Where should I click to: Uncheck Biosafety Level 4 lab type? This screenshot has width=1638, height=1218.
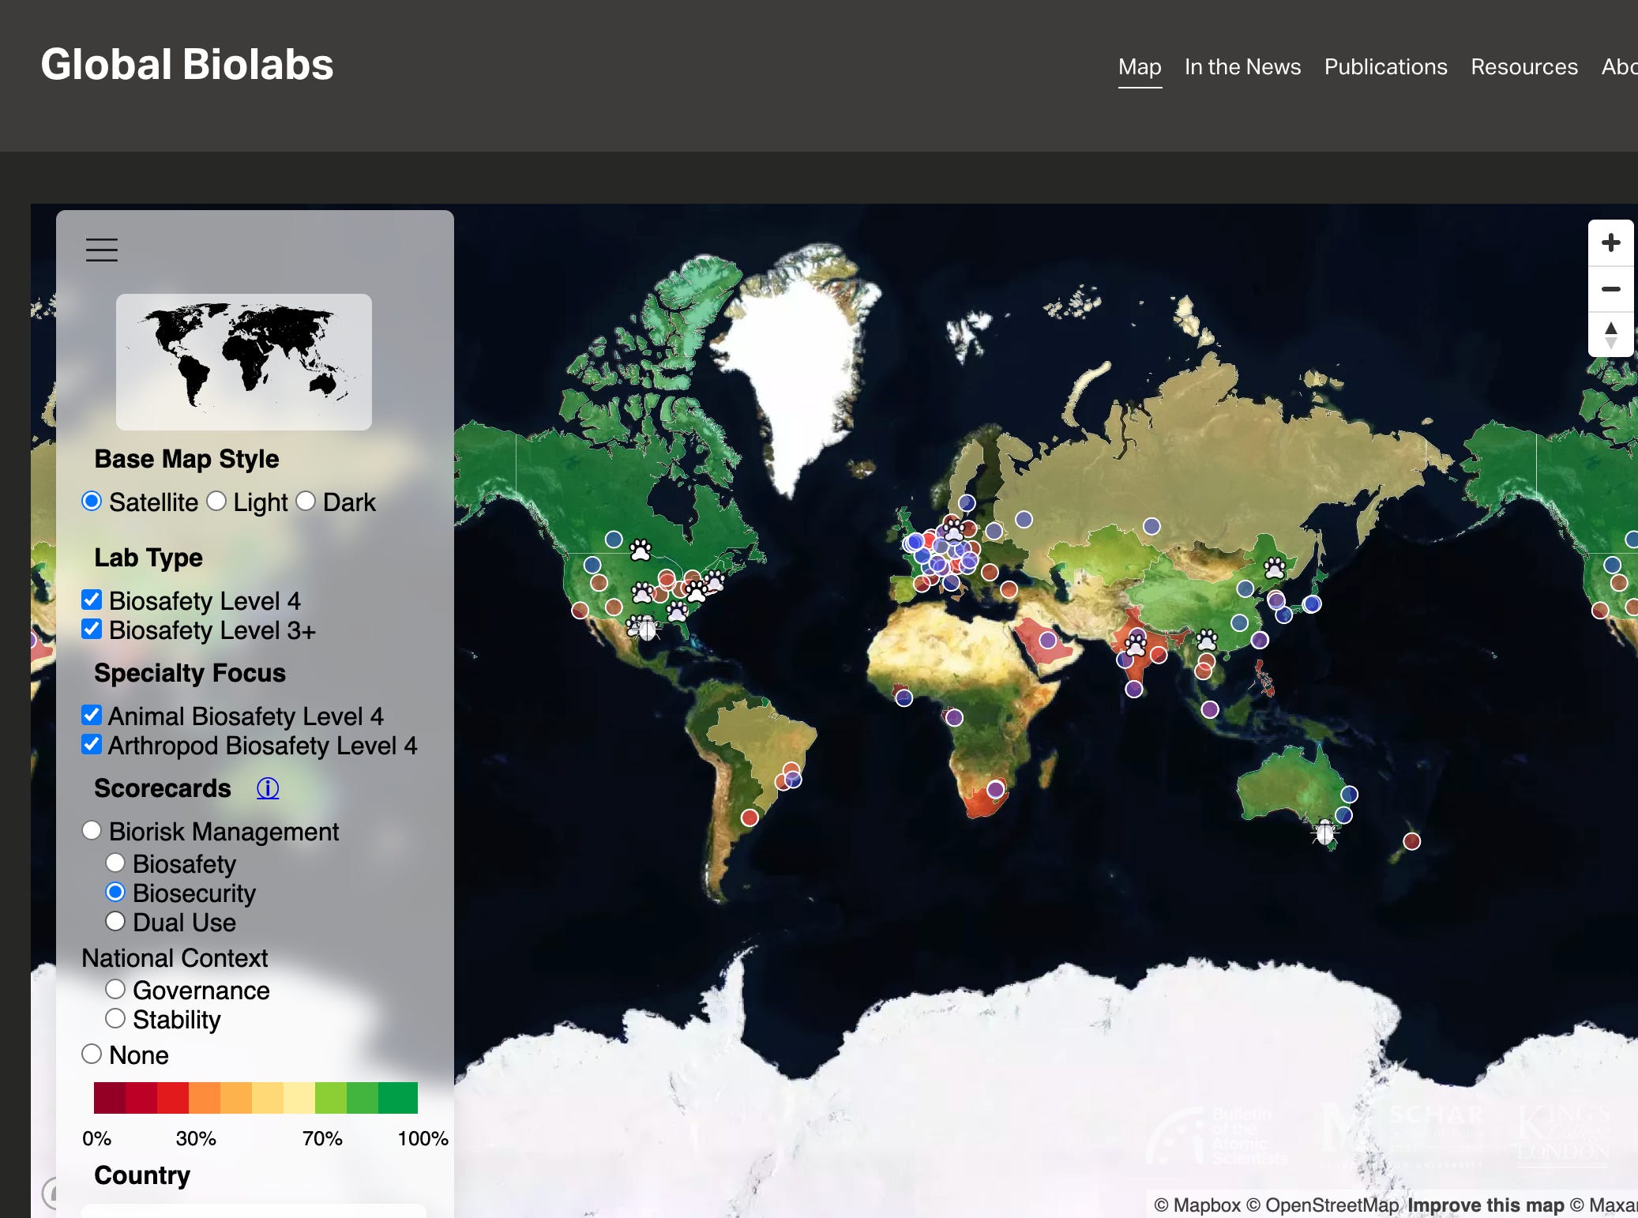(92, 600)
